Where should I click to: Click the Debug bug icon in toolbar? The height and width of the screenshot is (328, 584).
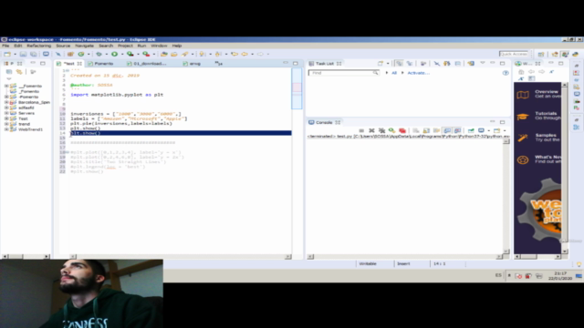[x=99, y=55]
